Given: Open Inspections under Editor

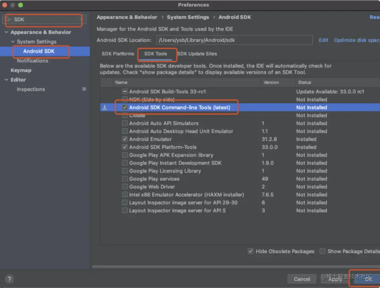Looking at the screenshot, I should tap(31, 89).
